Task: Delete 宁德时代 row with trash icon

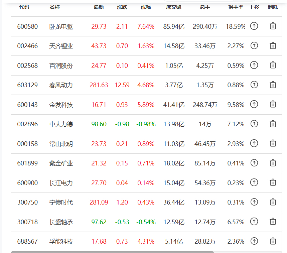Action: 273,202
